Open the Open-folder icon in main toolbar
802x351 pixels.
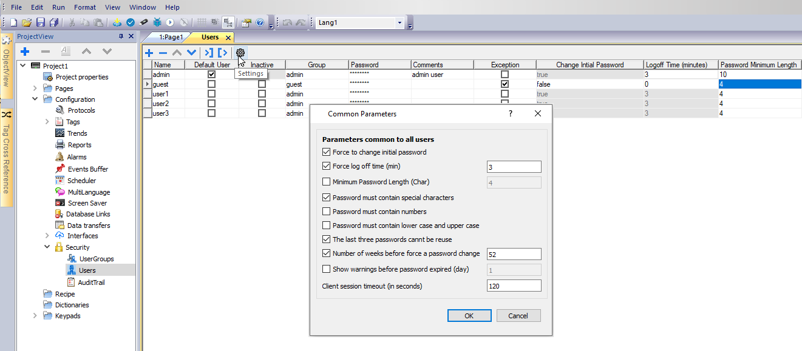(27, 22)
